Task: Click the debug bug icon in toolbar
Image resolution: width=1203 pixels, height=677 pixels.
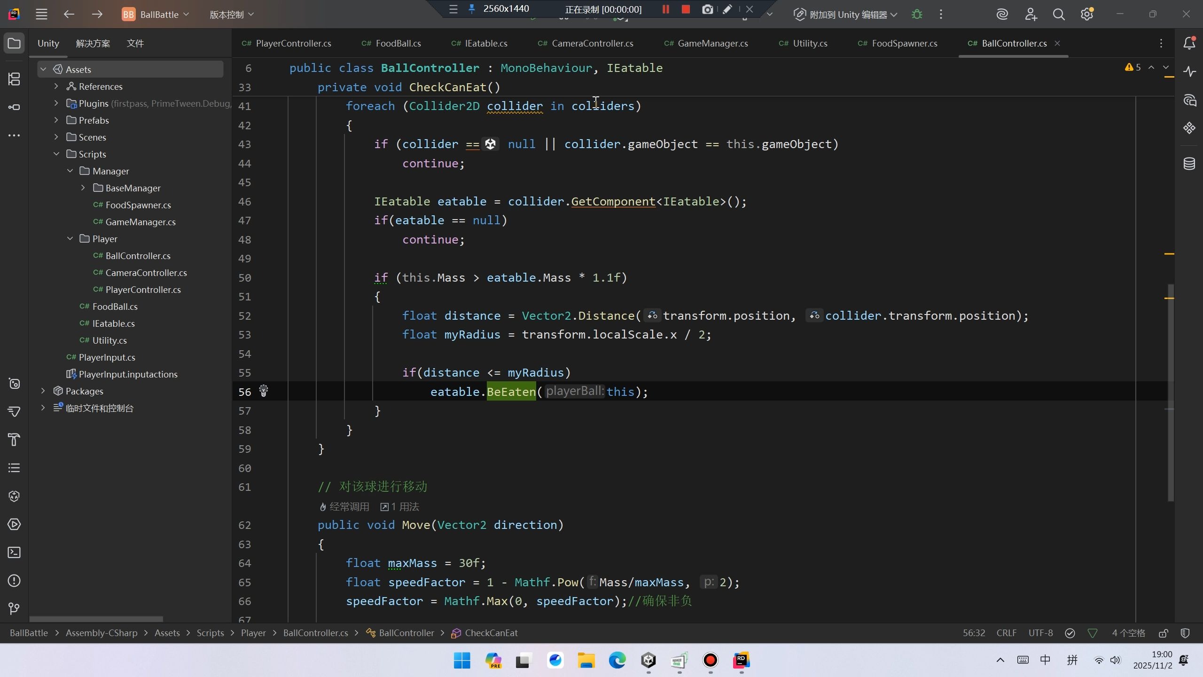Action: [x=916, y=15]
